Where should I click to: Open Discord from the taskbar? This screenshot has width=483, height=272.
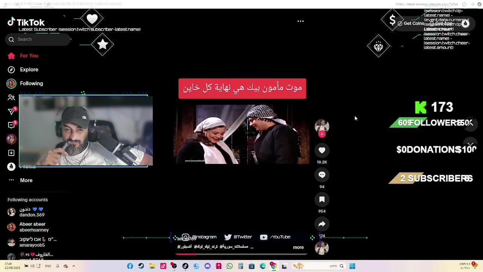pos(207,266)
